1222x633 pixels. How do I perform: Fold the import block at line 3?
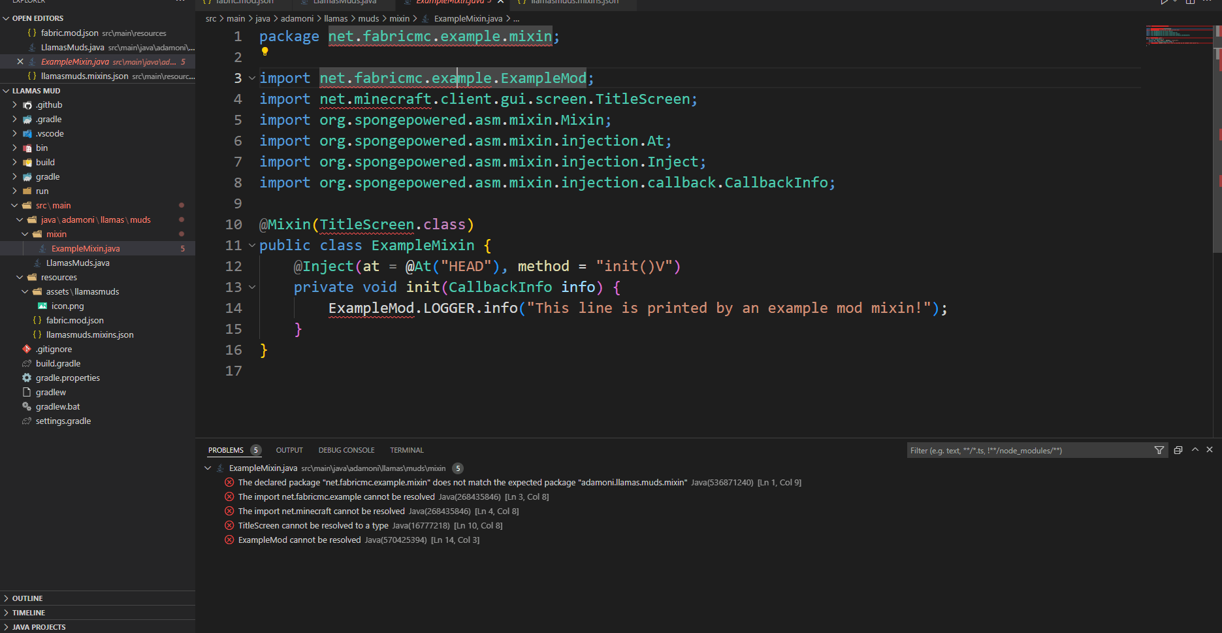(252, 78)
